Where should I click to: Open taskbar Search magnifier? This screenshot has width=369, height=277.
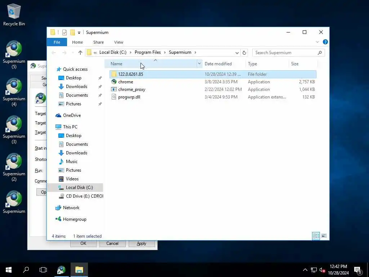(x=26, y=270)
